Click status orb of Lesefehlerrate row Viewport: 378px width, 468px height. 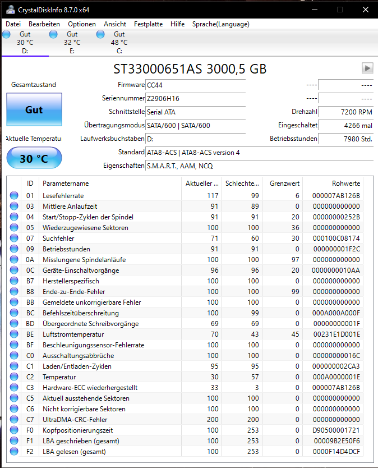coord(14,195)
